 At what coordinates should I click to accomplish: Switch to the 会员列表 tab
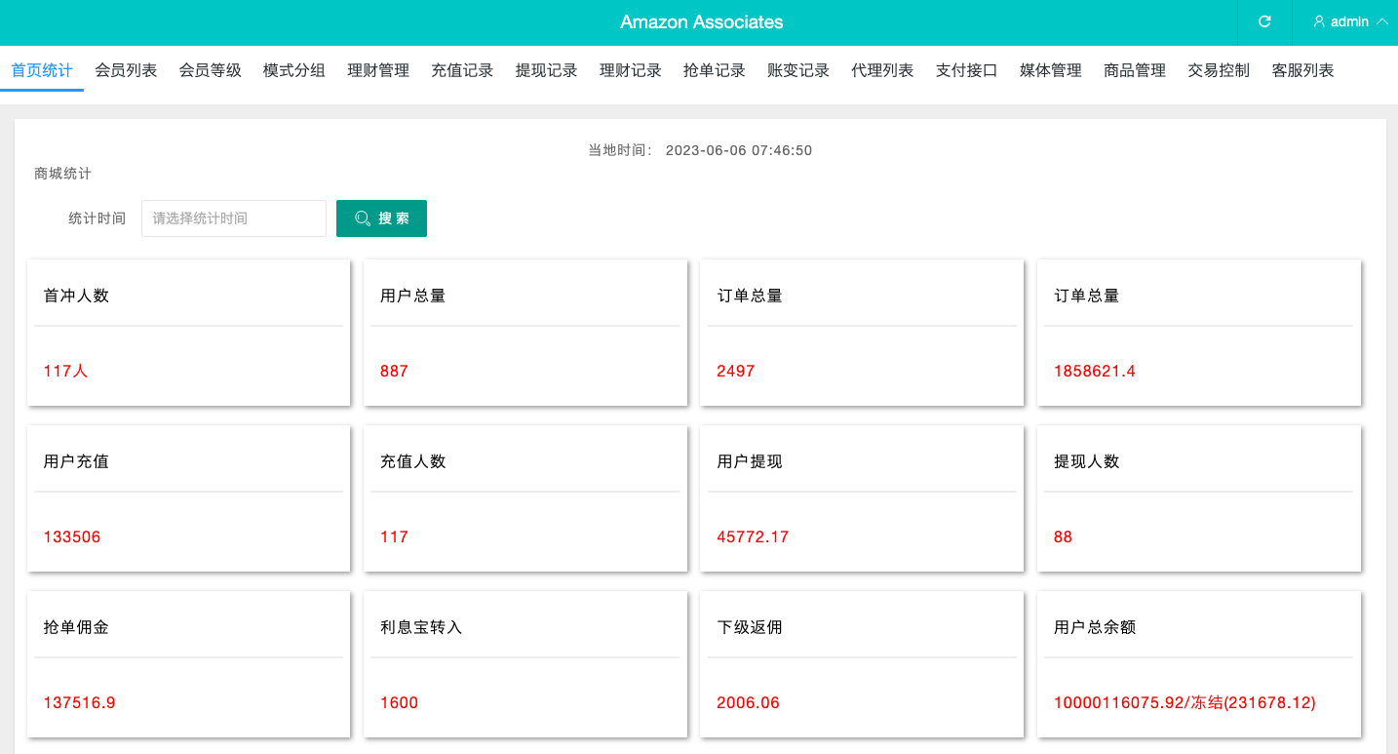[125, 70]
